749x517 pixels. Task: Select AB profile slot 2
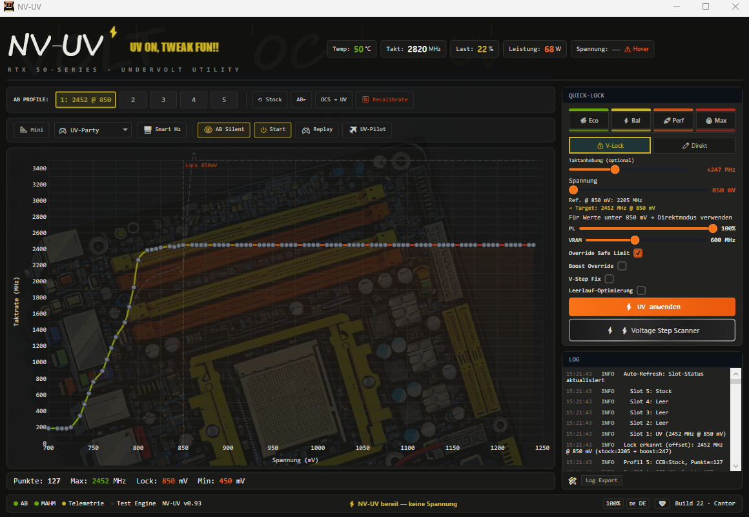pyautogui.click(x=133, y=100)
